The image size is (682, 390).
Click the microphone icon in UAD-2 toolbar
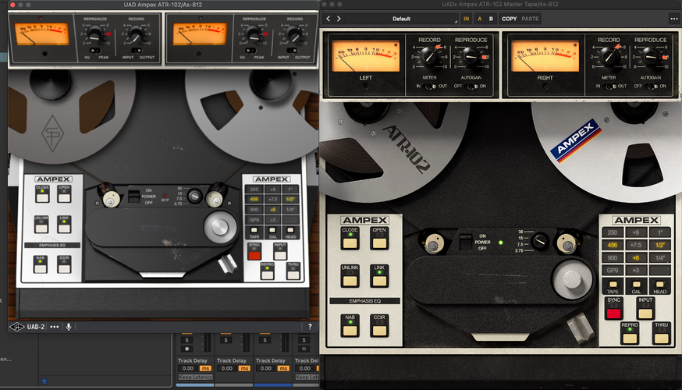[69, 327]
